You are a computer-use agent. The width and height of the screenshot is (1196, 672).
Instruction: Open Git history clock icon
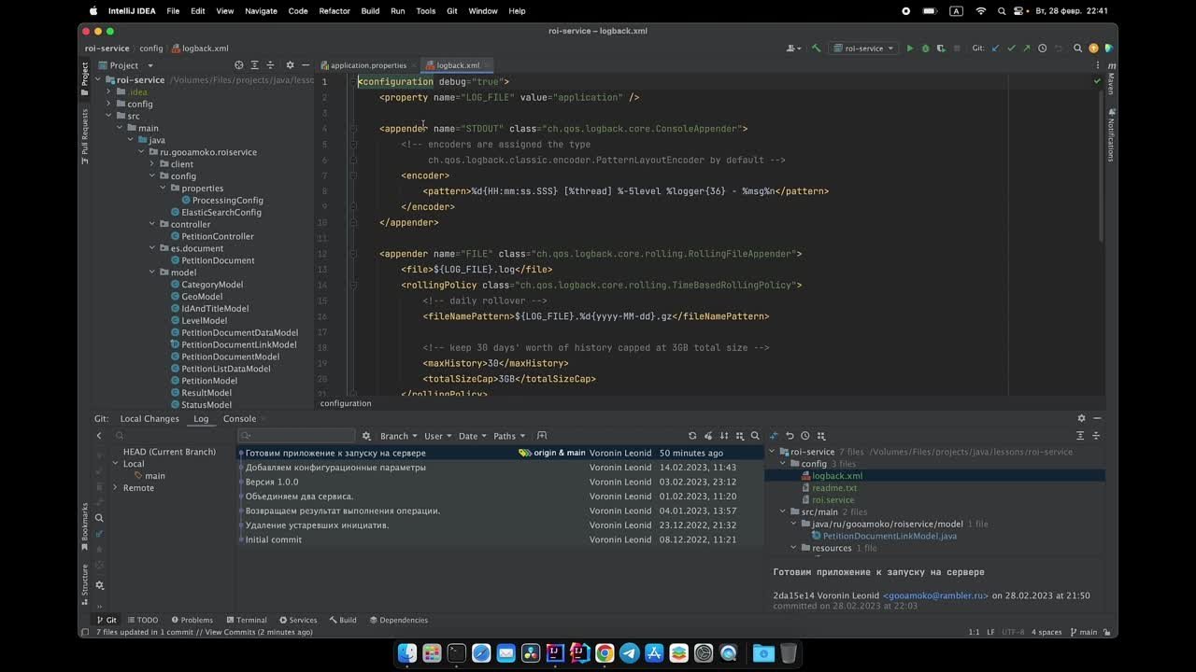(x=1042, y=49)
